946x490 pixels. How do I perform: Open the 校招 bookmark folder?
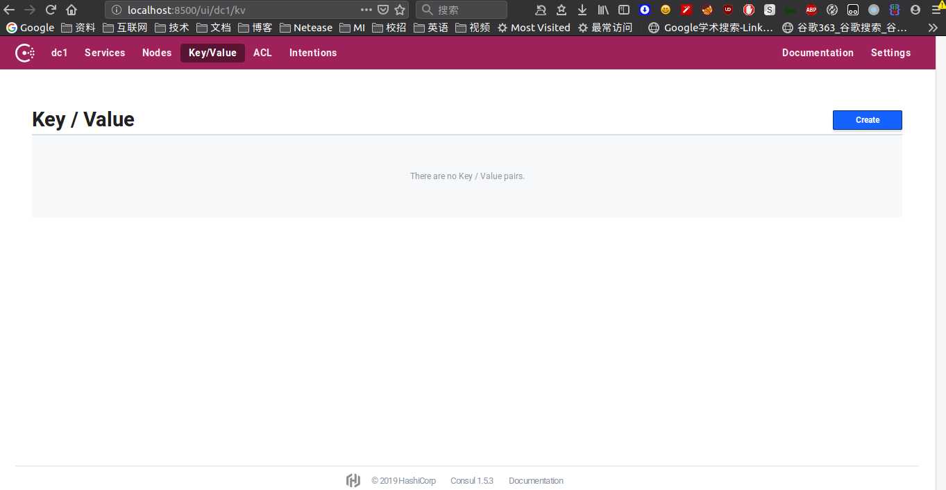click(x=389, y=28)
